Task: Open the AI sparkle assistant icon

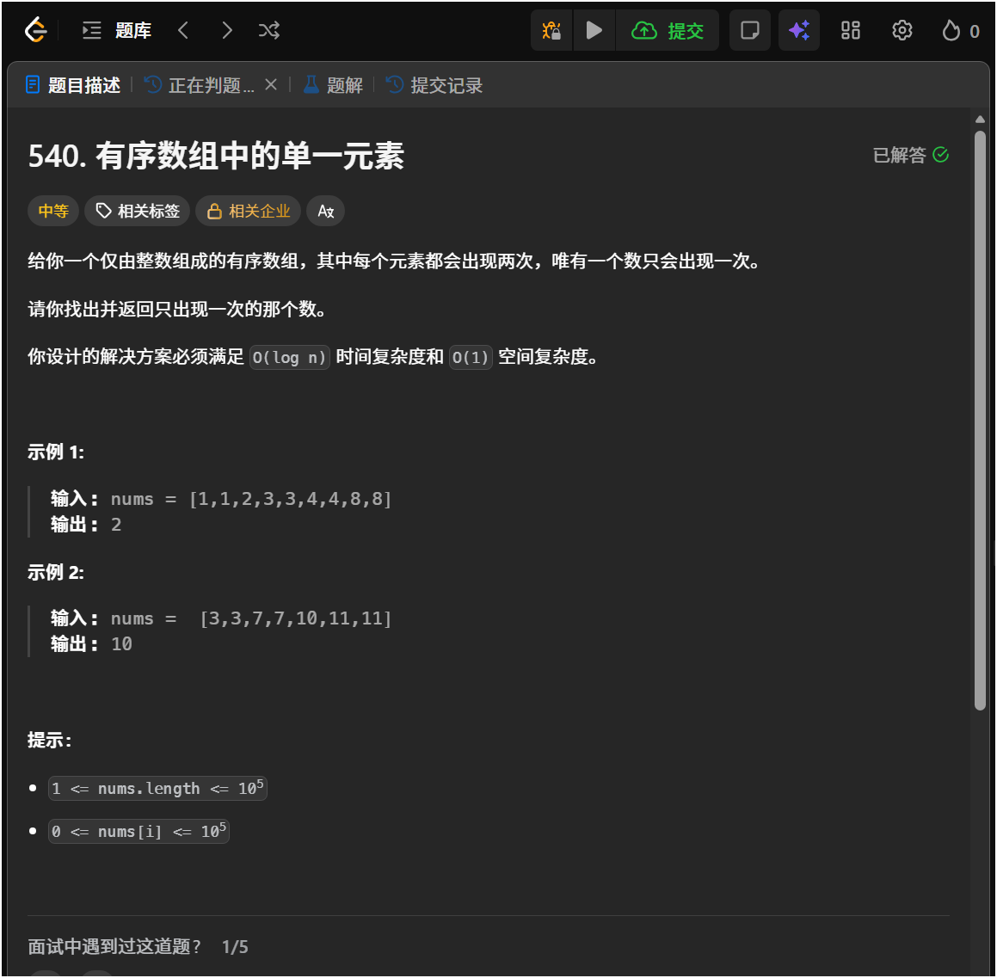Action: (798, 30)
